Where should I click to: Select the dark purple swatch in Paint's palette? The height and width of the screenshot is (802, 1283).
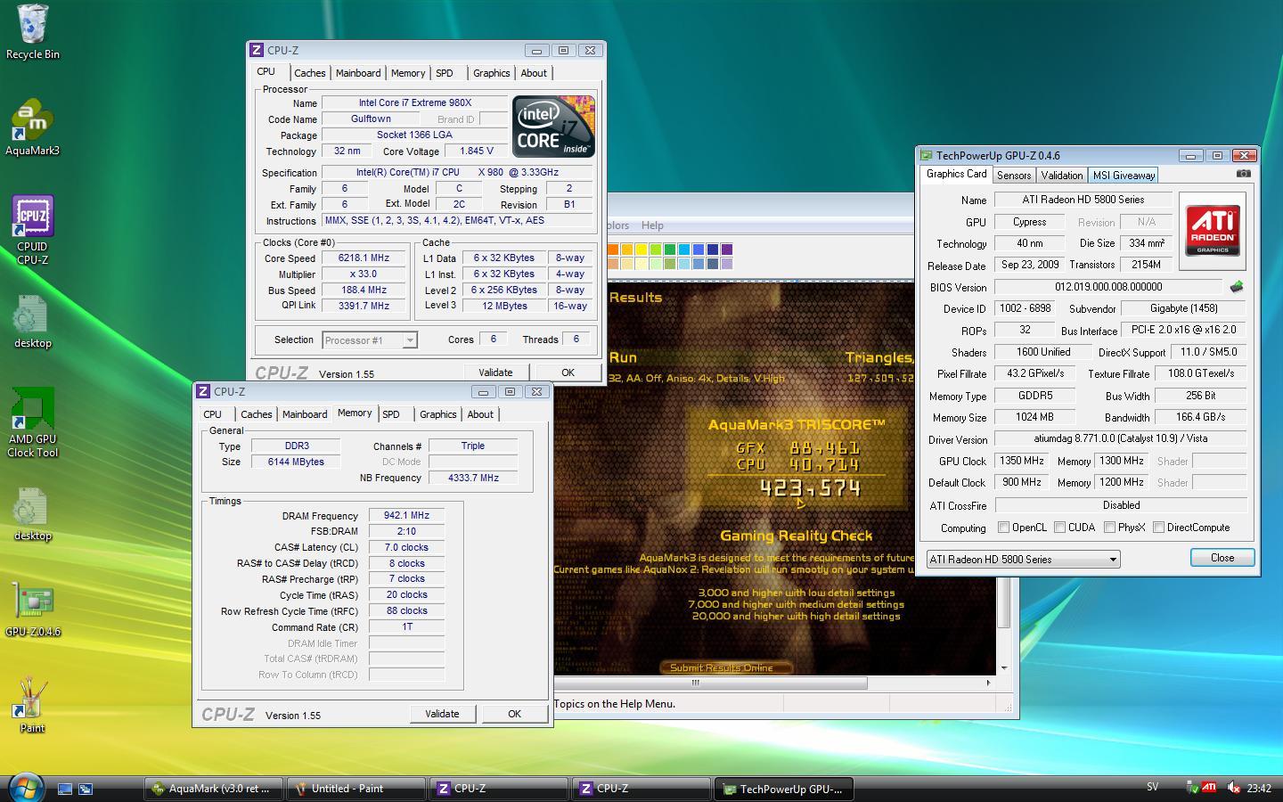click(727, 250)
